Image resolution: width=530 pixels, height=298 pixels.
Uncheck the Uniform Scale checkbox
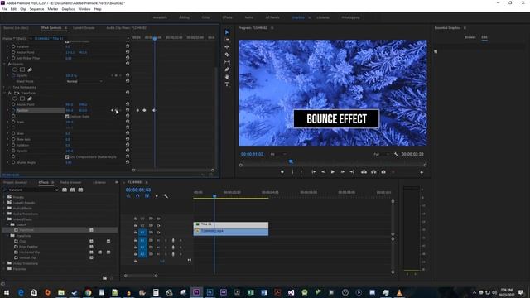point(67,116)
